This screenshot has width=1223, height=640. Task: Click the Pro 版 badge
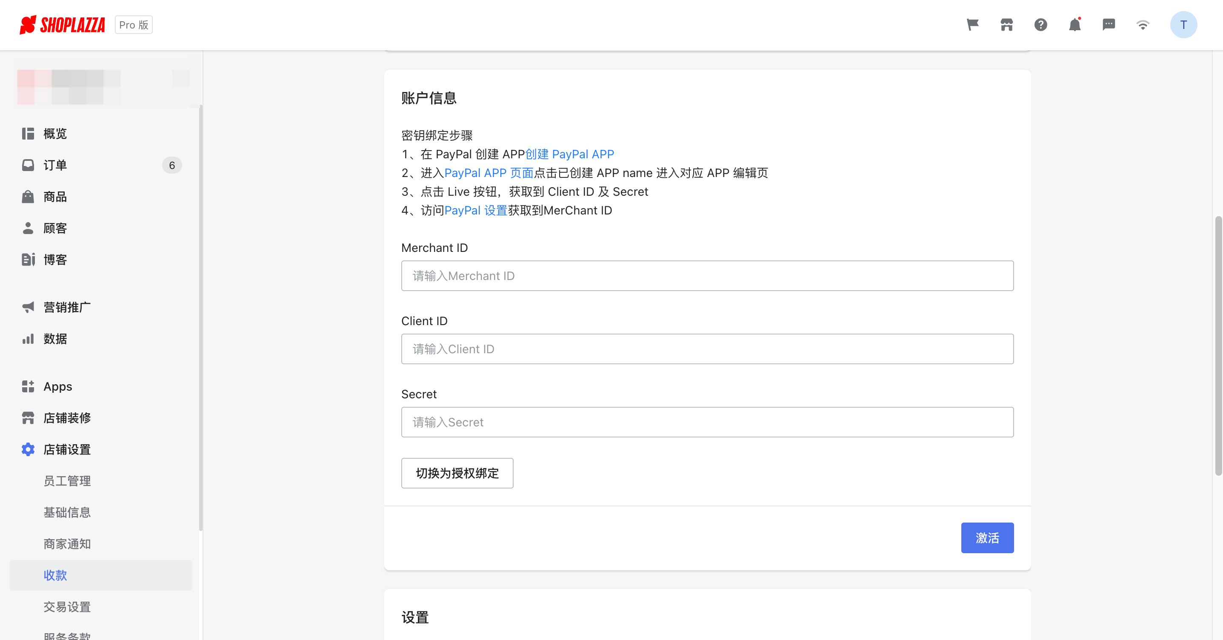tap(134, 25)
